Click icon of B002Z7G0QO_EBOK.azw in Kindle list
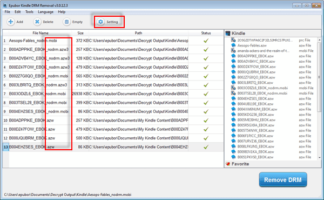Image resolution: width=324 pixels, height=200 pixels. [x=233, y=77]
